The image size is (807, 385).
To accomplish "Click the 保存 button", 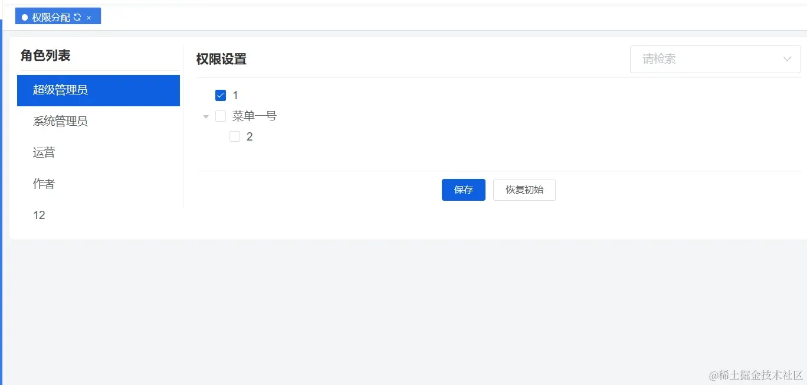I will pos(464,190).
